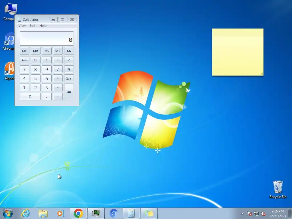Click the MS memory store button

click(x=46, y=51)
